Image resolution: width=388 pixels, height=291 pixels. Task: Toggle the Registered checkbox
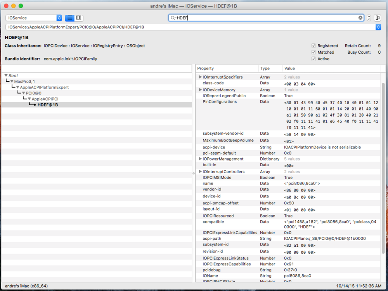[x=314, y=46]
